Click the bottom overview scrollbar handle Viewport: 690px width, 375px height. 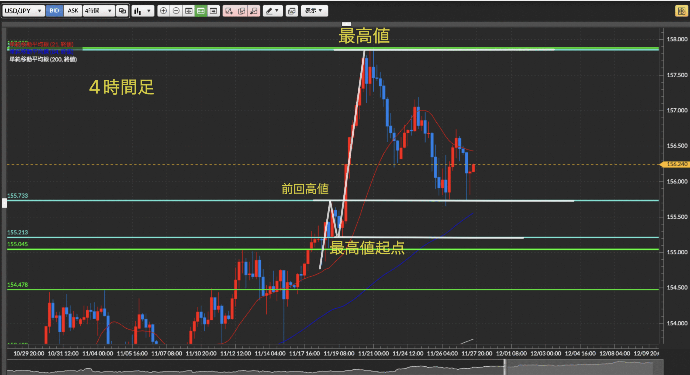(x=505, y=367)
